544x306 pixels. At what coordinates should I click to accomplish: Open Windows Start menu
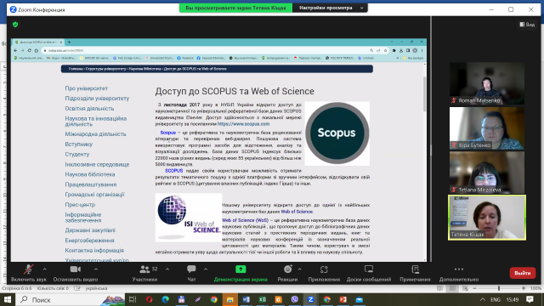8,300
